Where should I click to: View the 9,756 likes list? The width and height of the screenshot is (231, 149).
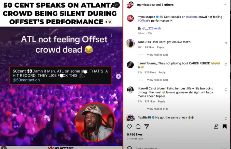pyautogui.click(x=135, y=135)
